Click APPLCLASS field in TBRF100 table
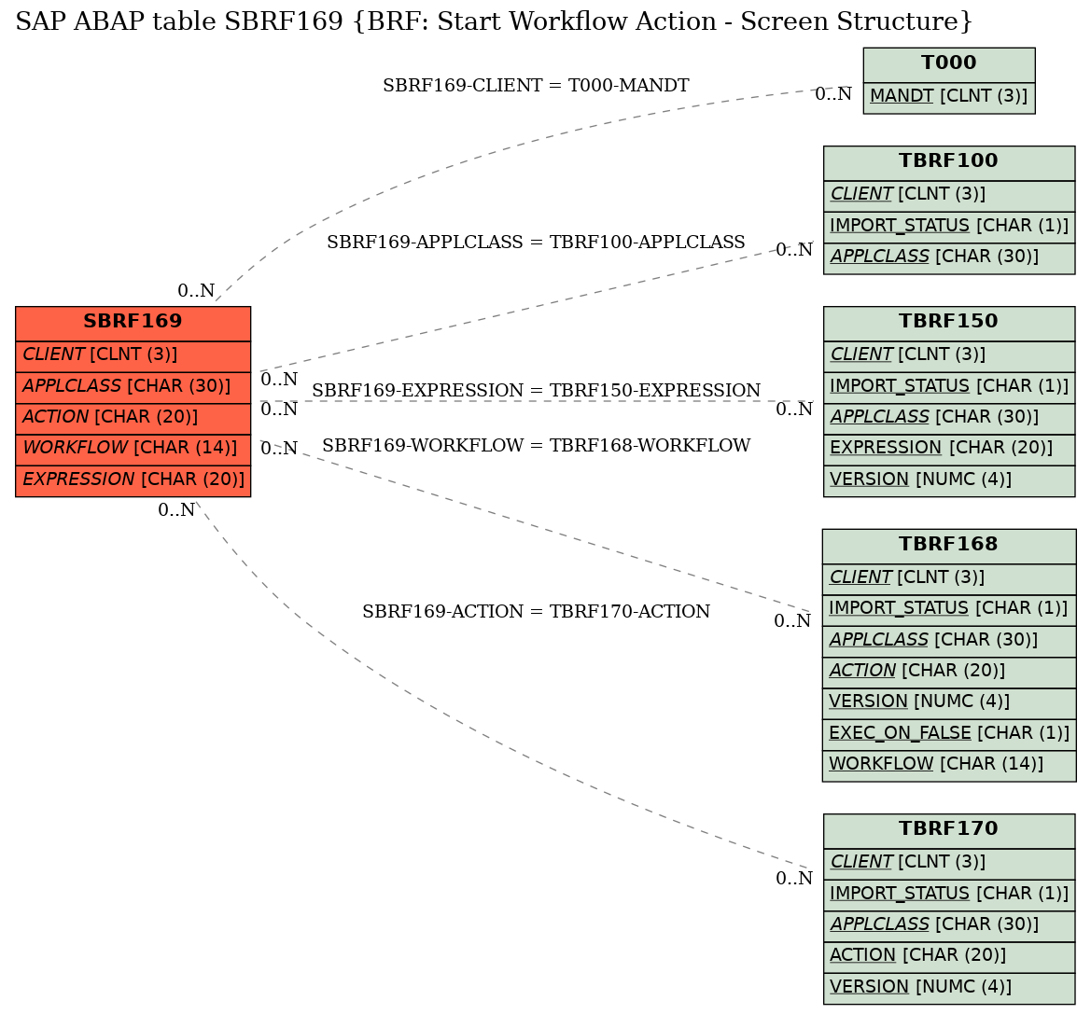 [949, 258]
